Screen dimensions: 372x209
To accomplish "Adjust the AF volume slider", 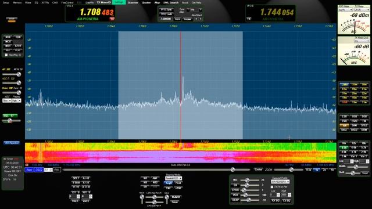I will pos(12,74).
